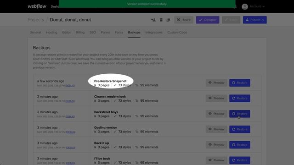294x165 pixels.
Task: Preview the Pre-Restore Snapshot backup
Action: point(216,82)
